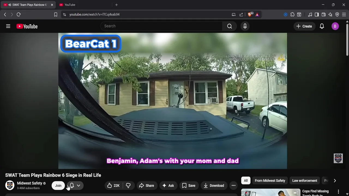
Task: View site information icon
Action: pyautogui.click(x=64, y=14)
